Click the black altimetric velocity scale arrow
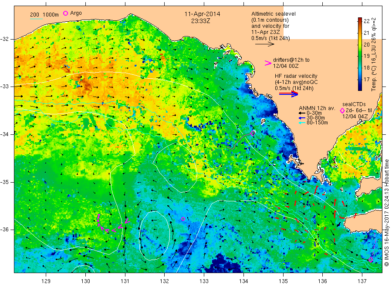 click(x=265, y=44)
